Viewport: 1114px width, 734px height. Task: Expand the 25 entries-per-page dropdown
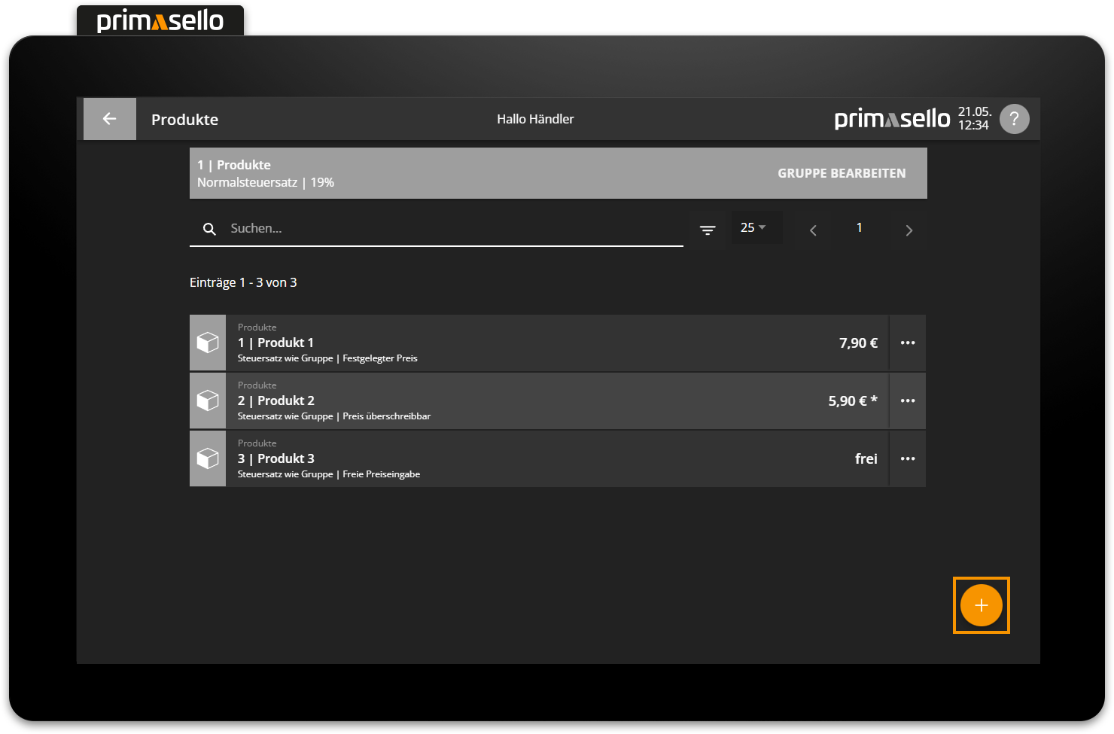coord(753,227)
